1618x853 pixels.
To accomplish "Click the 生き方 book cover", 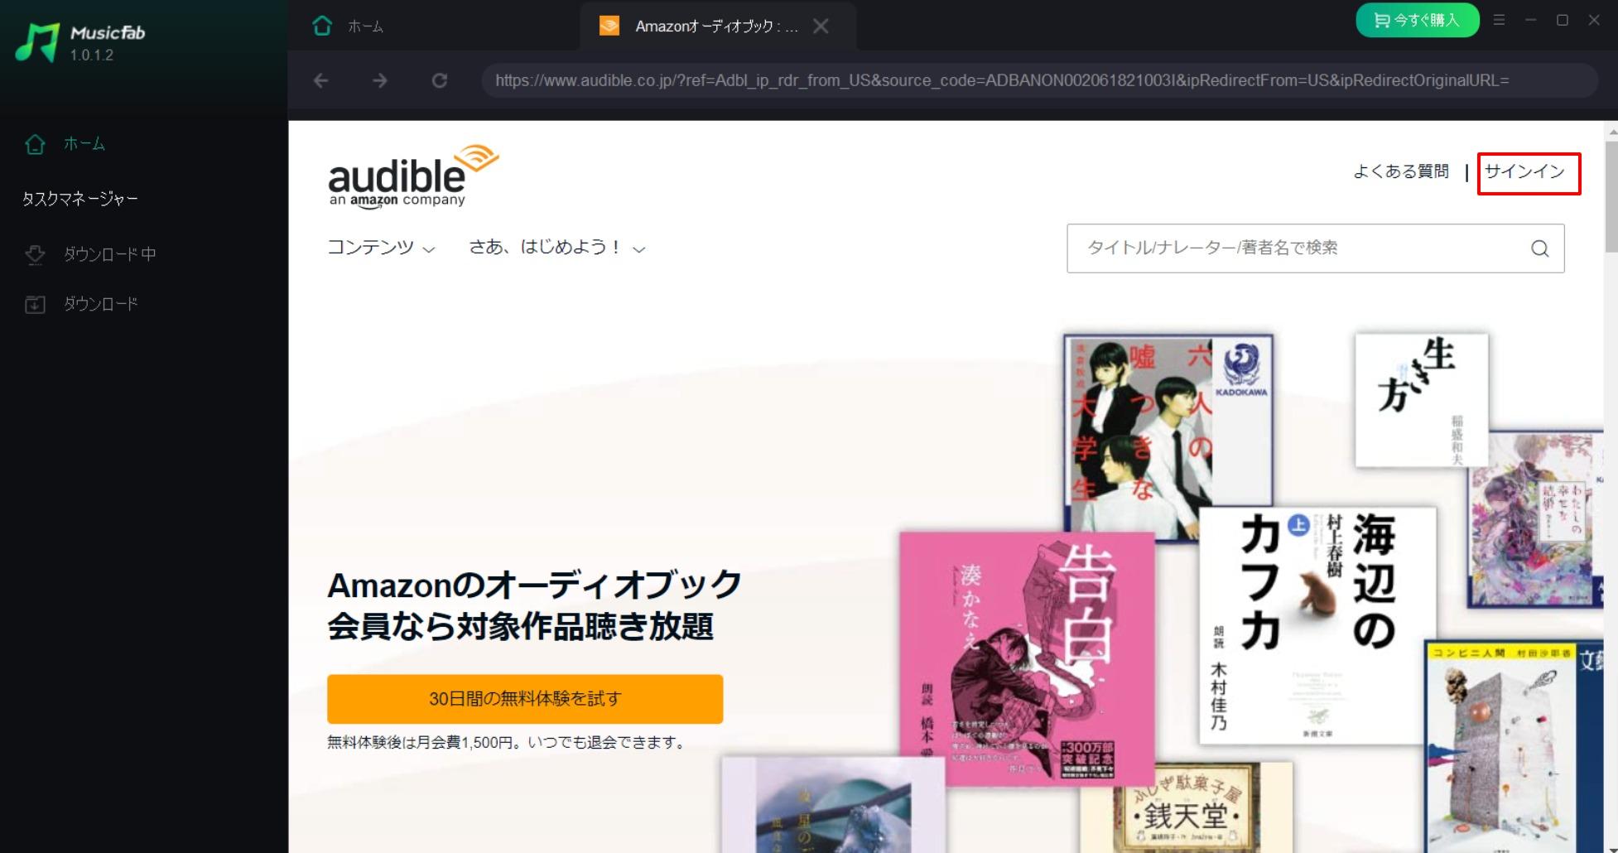I will tap(1421, 400).
